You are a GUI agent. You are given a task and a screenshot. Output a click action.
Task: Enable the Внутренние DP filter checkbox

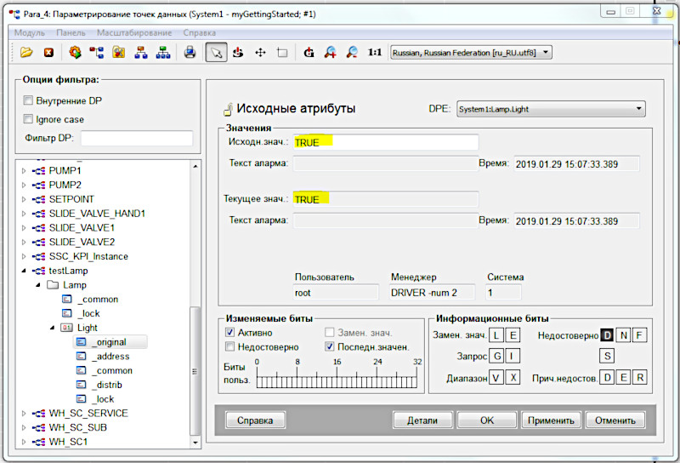click(28, 100)
